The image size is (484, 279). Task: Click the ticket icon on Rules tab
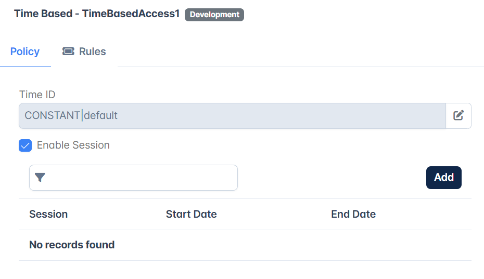pos(68,51)
